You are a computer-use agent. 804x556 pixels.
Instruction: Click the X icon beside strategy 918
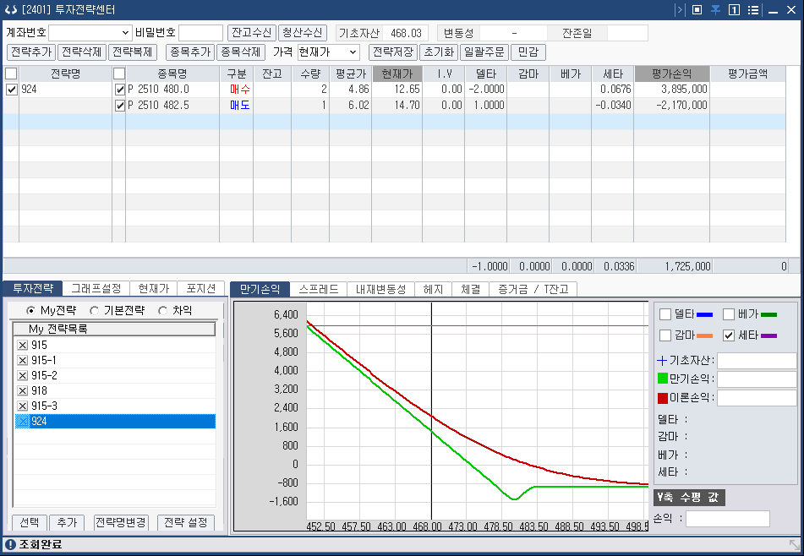point(22,391)
